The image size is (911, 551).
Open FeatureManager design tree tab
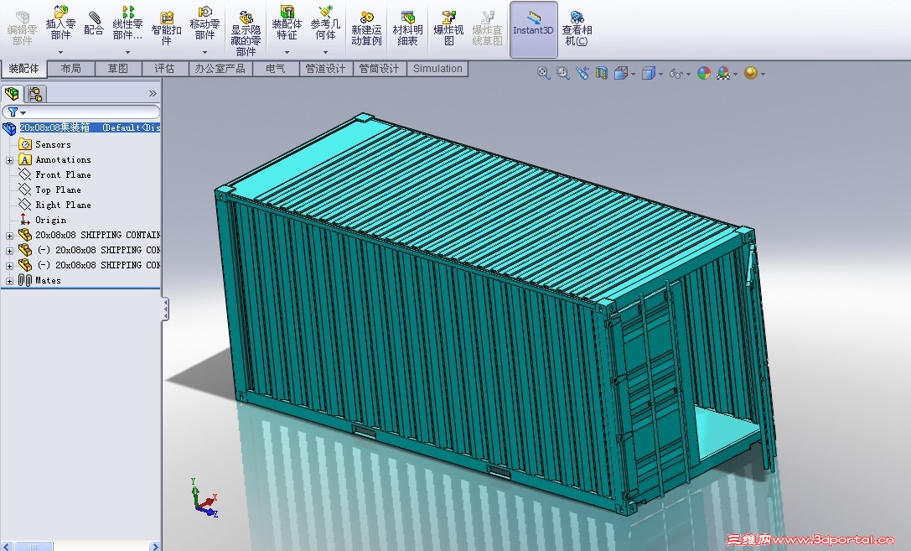pyautogui.click(x=13, y=94)
